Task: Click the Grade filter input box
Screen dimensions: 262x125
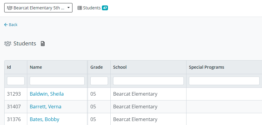Action: click(99, 81)
